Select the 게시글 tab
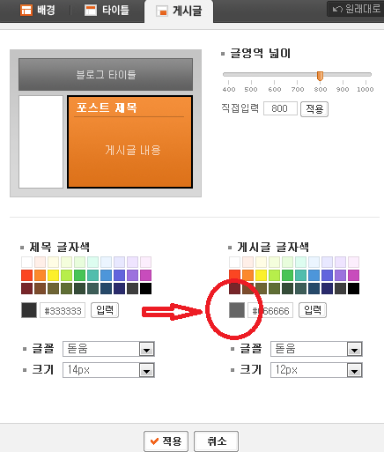Viewport: 384px width, 452px height. tap(179, 11)
